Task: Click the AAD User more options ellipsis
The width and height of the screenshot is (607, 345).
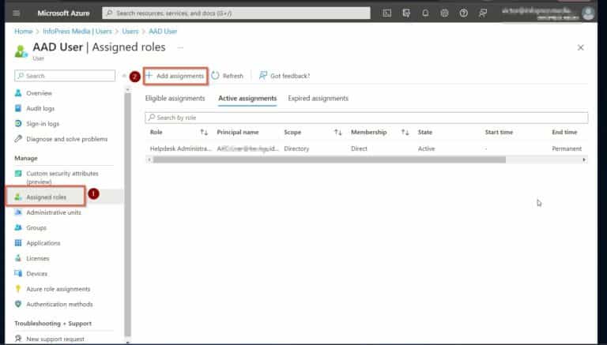Action: pos(180,47)
